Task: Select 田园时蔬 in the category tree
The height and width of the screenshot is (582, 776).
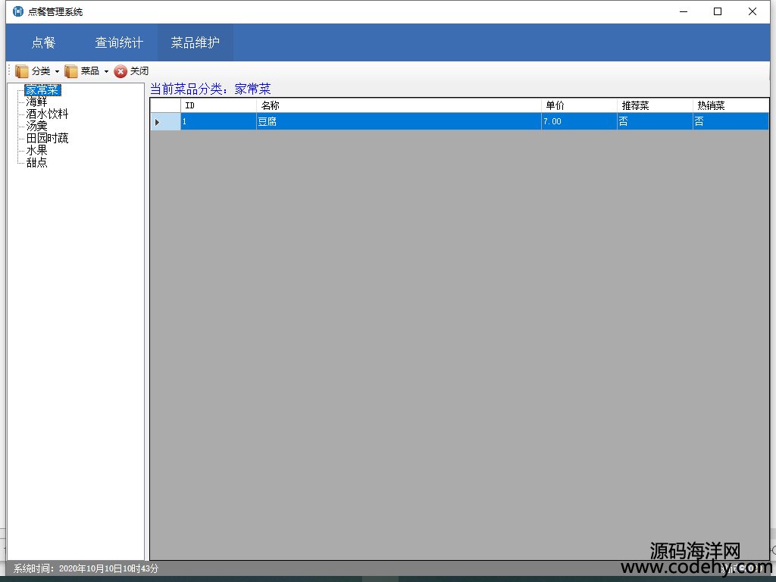Action: pyautogui.click(x=47, y=139)
